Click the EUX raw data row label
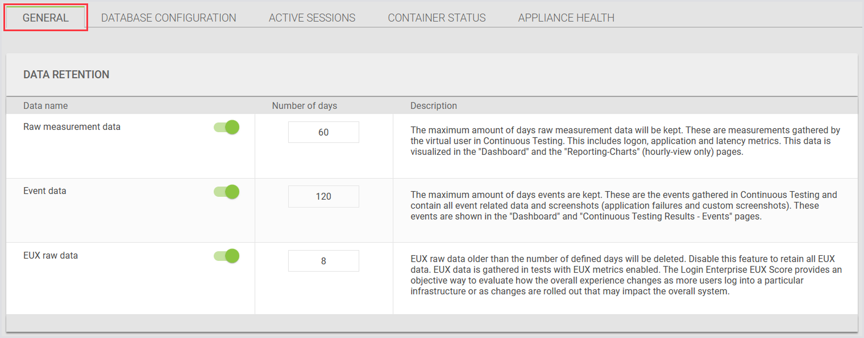Viewport: 864px width, 338px height. [x=51, y=256]
